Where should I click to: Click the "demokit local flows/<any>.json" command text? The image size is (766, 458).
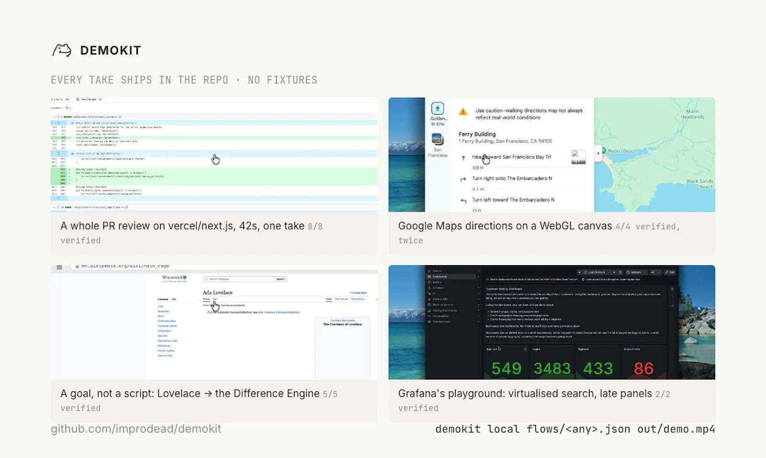(x=533, y=429)
